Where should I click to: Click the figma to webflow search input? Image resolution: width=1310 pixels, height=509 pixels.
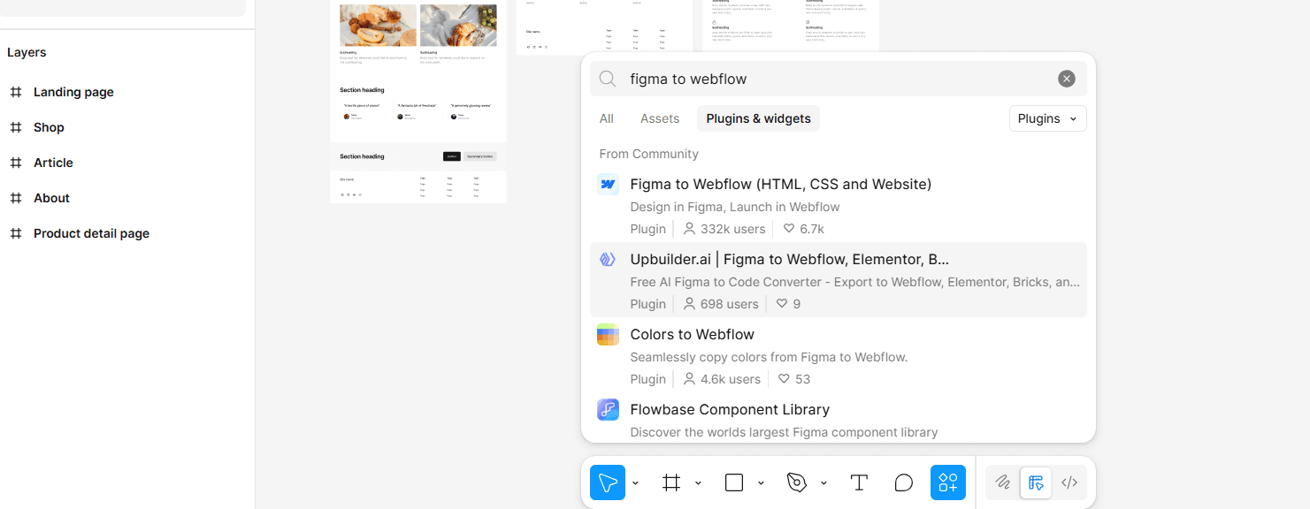coord(796,78)
